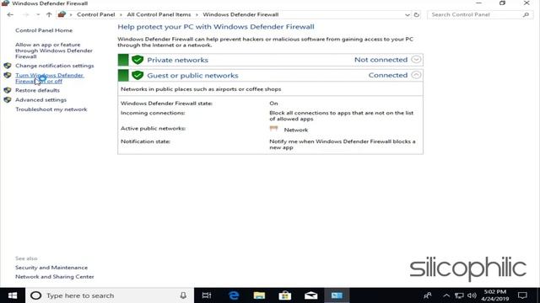
Task: Click the up-one-level arrow
Action: (49, 15)
